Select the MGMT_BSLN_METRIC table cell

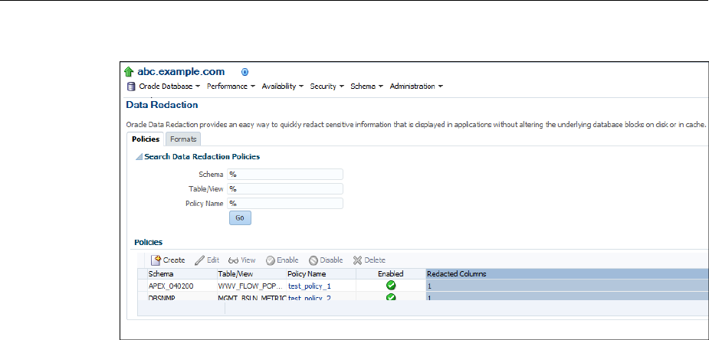[x=252, y=298]
